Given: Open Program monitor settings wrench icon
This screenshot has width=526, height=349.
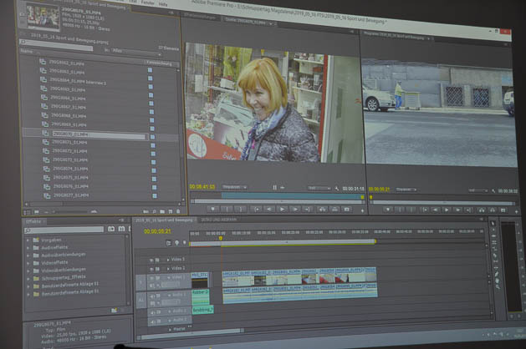Looking at the screenshot, I should [493, 191].
